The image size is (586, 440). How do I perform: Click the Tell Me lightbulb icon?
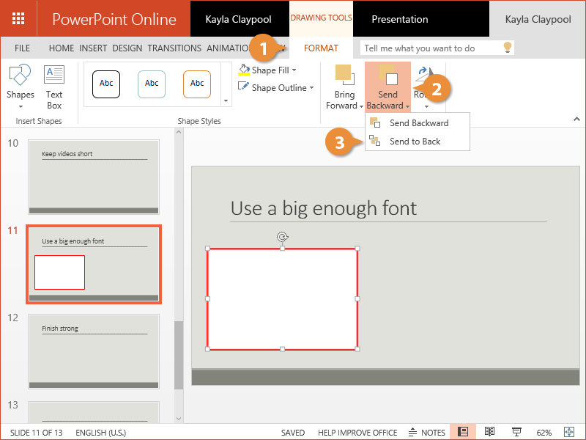506,48
